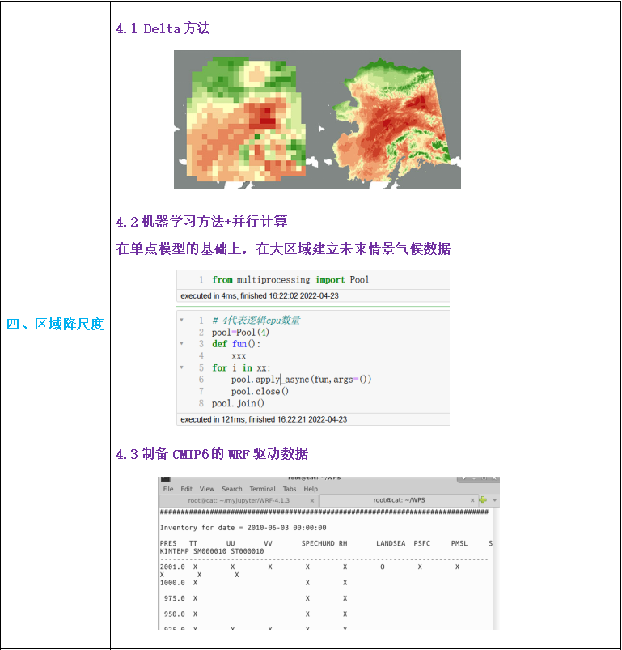Screen dimensions: 622x650
Task: Open the File menu in terminal
Action: tap(168, 489)
